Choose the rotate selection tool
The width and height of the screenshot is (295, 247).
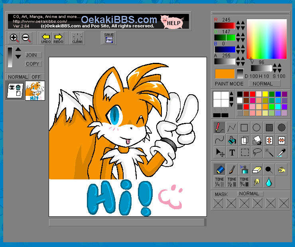pos(257,140)
